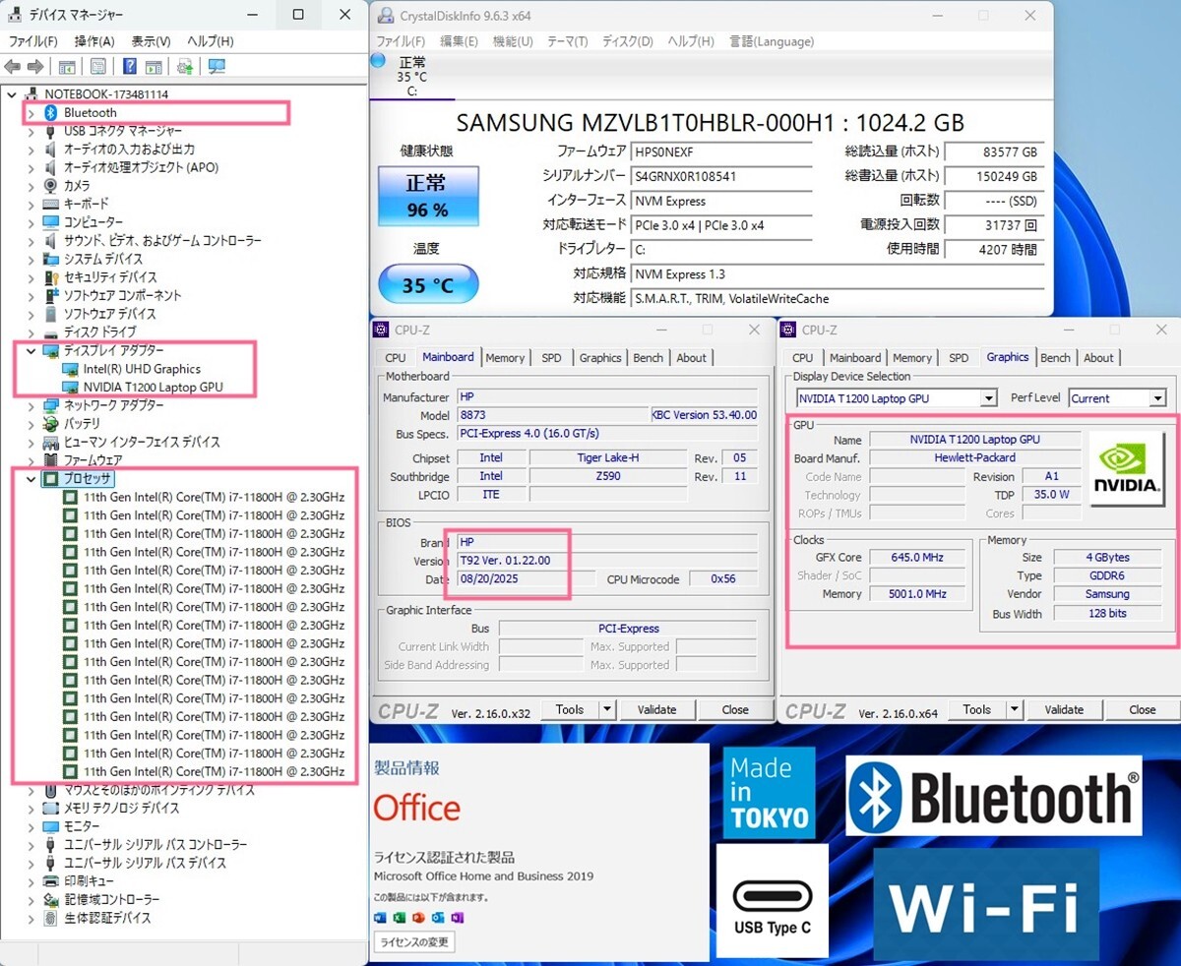This screenshot has height=966, width=1181.
Task: Open the Perf Level dropdown
Action: [1157, 398]
